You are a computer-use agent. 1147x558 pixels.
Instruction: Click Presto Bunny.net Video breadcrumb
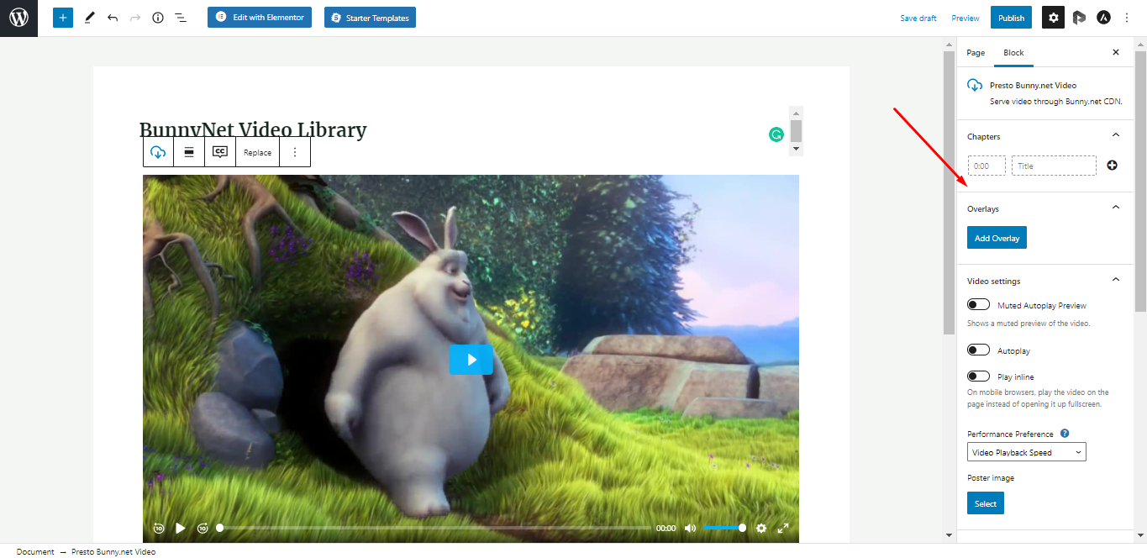113,552
